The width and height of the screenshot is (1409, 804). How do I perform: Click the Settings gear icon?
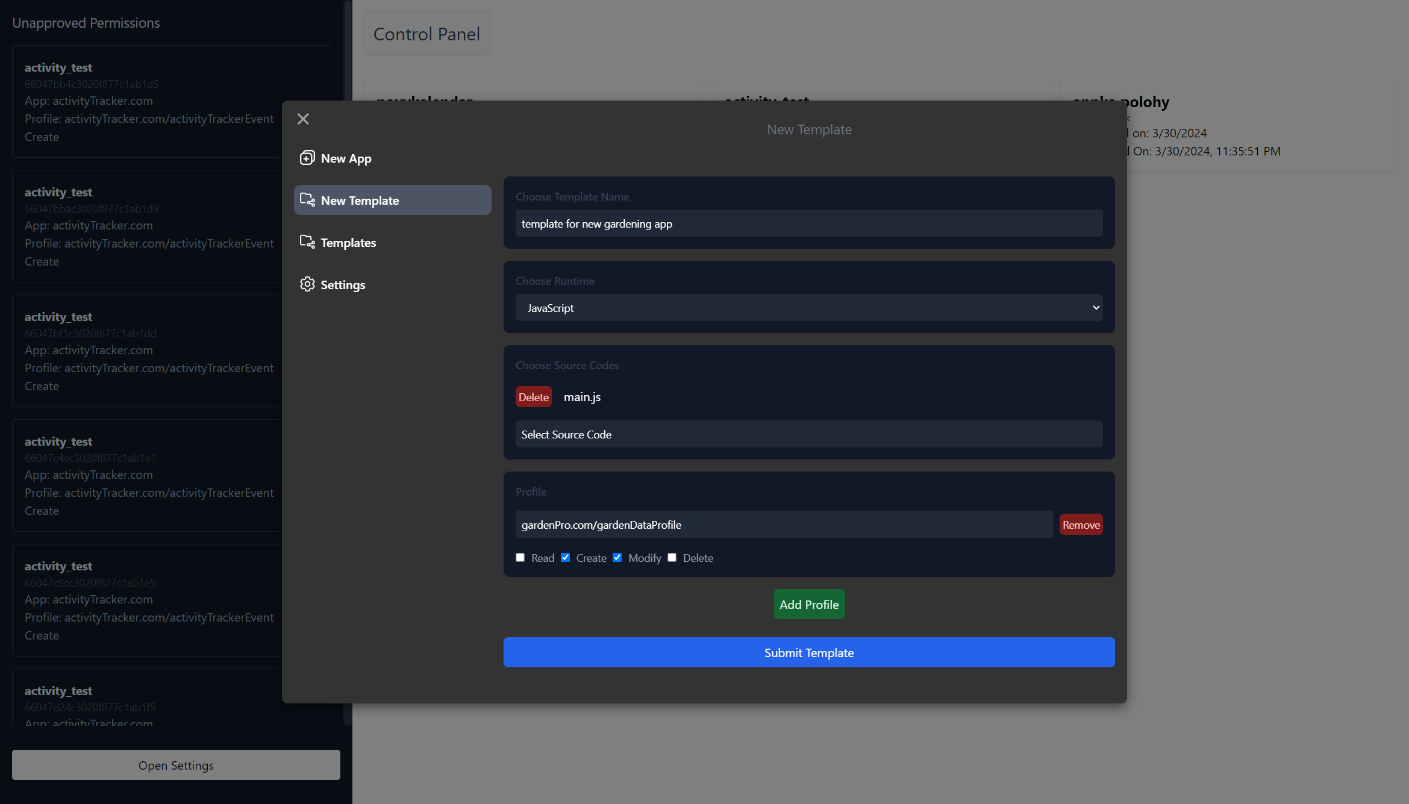(x=307, y=284)
